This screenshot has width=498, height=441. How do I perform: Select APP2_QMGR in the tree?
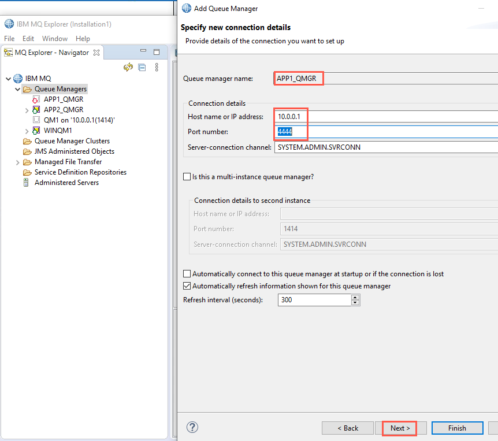(x=64, y=110)
